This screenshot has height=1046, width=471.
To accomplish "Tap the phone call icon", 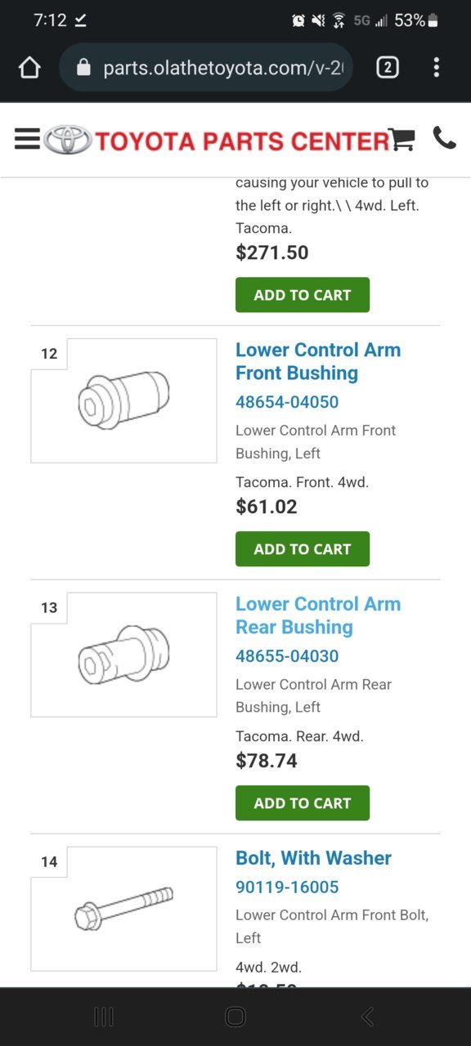I will (444, 138).
